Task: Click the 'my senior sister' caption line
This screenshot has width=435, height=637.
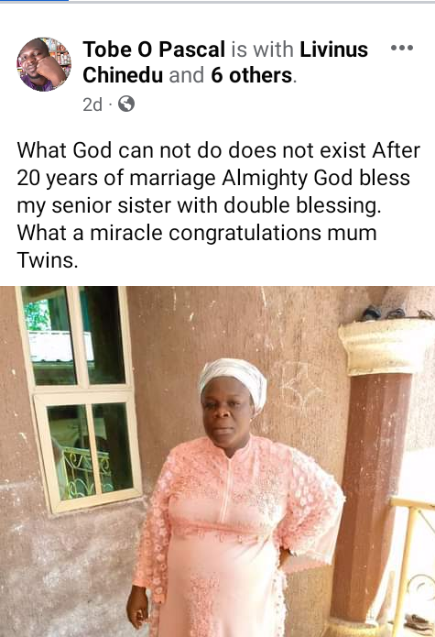Action: [x=200, y=205]
